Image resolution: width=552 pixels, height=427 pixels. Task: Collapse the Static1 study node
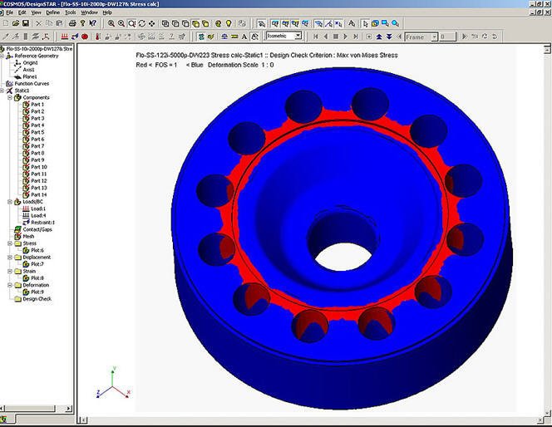tap(2, 91)
